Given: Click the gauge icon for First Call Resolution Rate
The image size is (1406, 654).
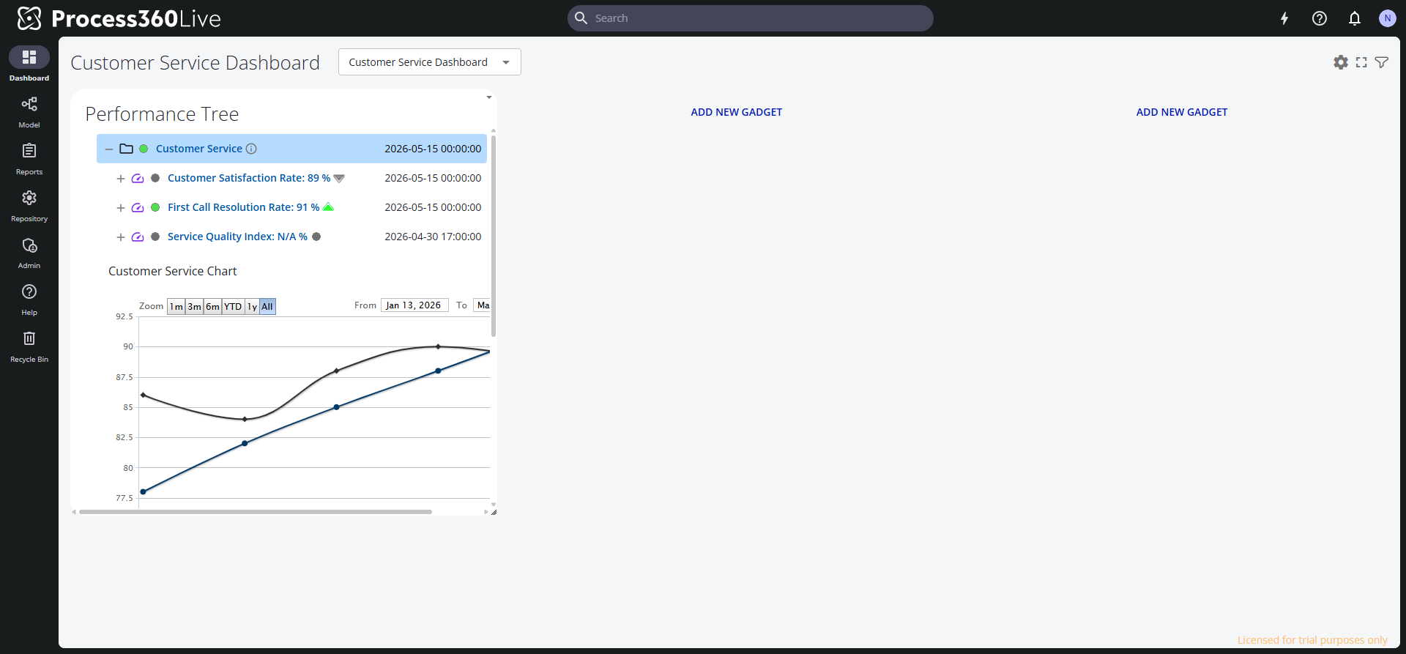Looking at the screenshot, I should click(138, 207).
